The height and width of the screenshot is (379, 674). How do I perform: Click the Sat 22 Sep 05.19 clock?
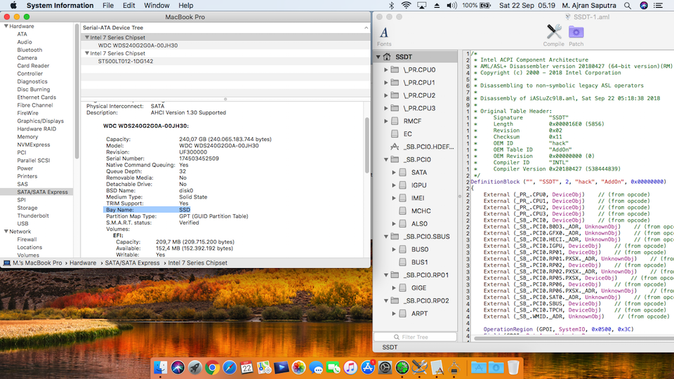527,6
